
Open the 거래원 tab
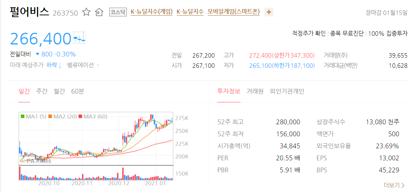click(255, 91)
